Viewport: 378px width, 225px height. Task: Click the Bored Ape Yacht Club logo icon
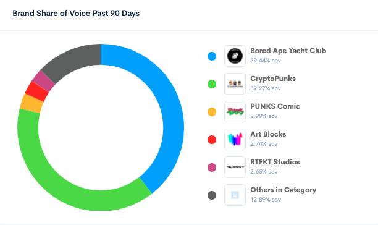235,56
